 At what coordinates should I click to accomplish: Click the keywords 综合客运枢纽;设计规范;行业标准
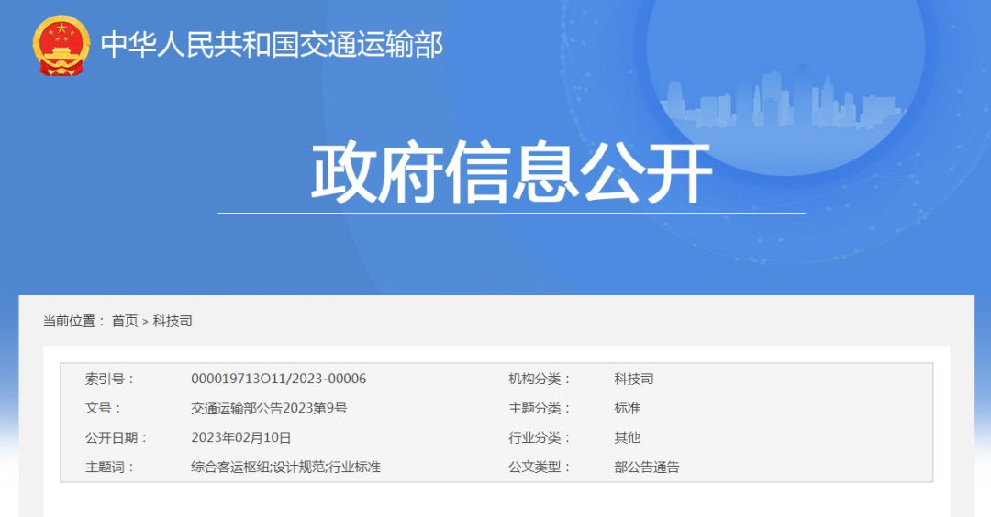[x=285, y=467]
